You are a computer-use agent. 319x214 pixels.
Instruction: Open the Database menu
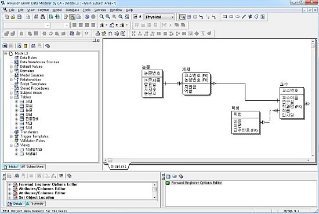[x=72, y=10]
